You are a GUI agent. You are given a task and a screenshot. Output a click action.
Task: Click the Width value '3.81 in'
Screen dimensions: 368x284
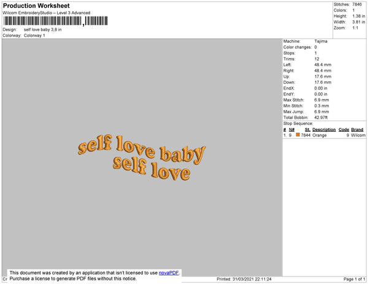tap(359, 22)
